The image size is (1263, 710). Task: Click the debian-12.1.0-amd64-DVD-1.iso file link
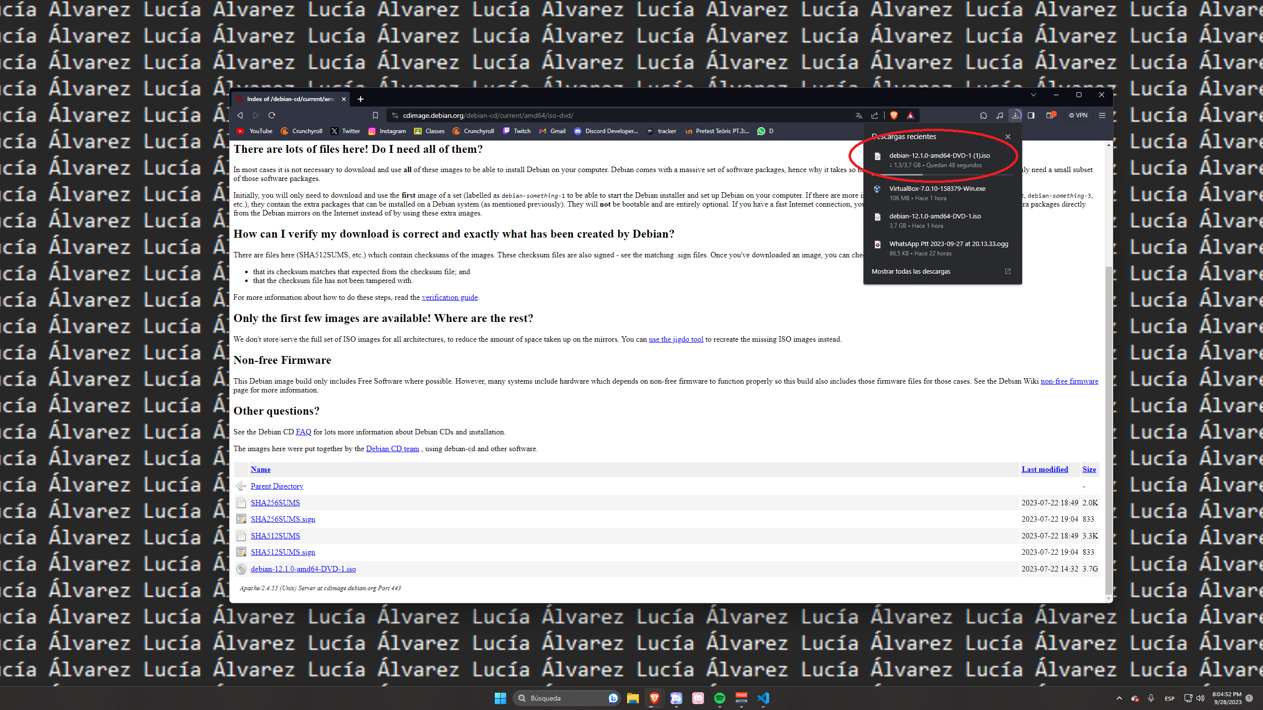click(303, 569)
